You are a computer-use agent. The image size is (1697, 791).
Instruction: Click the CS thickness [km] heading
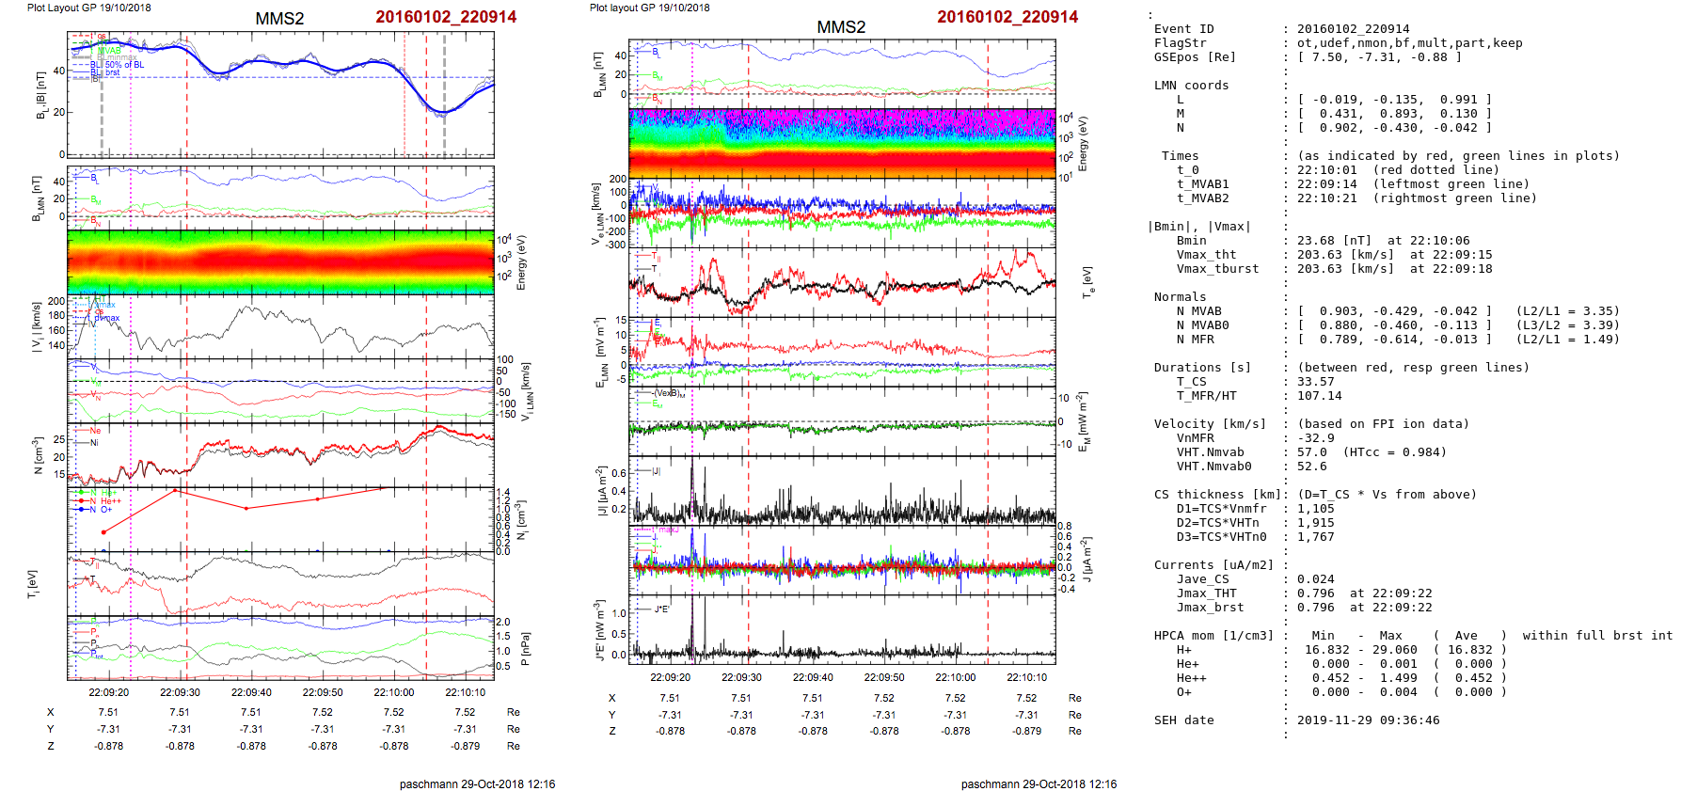pyautogui.click(x=1217, y=495)
